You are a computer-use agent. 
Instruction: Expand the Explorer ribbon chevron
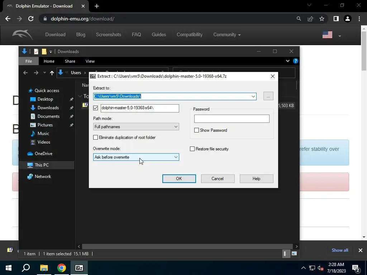click(288, 61)
